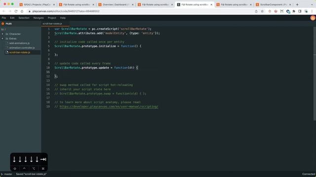
Task: Open the orange user avatar in editor
Action: tap(313, 18)
